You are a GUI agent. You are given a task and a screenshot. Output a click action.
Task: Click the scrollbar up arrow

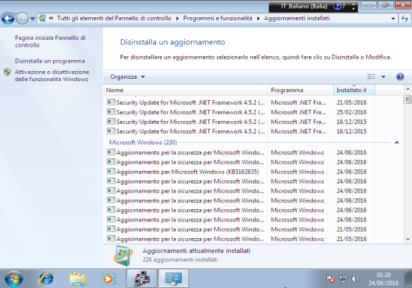(408, 89)
